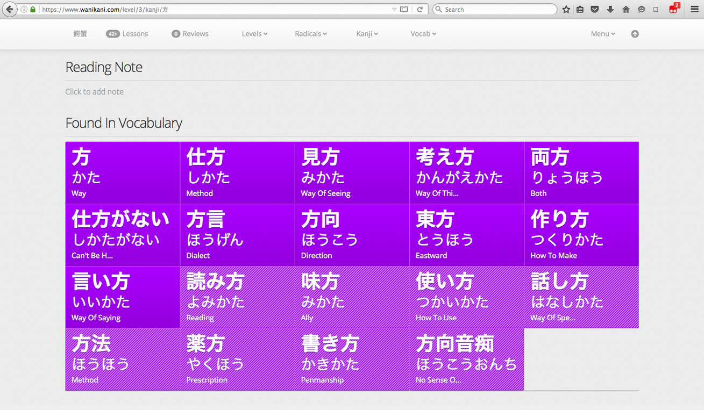Go back using the browser back arrow
The height and width of the screenshot is (410, 704).
9,9
